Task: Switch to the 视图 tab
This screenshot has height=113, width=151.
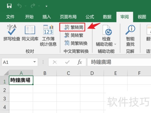Action: pos(142,17)
